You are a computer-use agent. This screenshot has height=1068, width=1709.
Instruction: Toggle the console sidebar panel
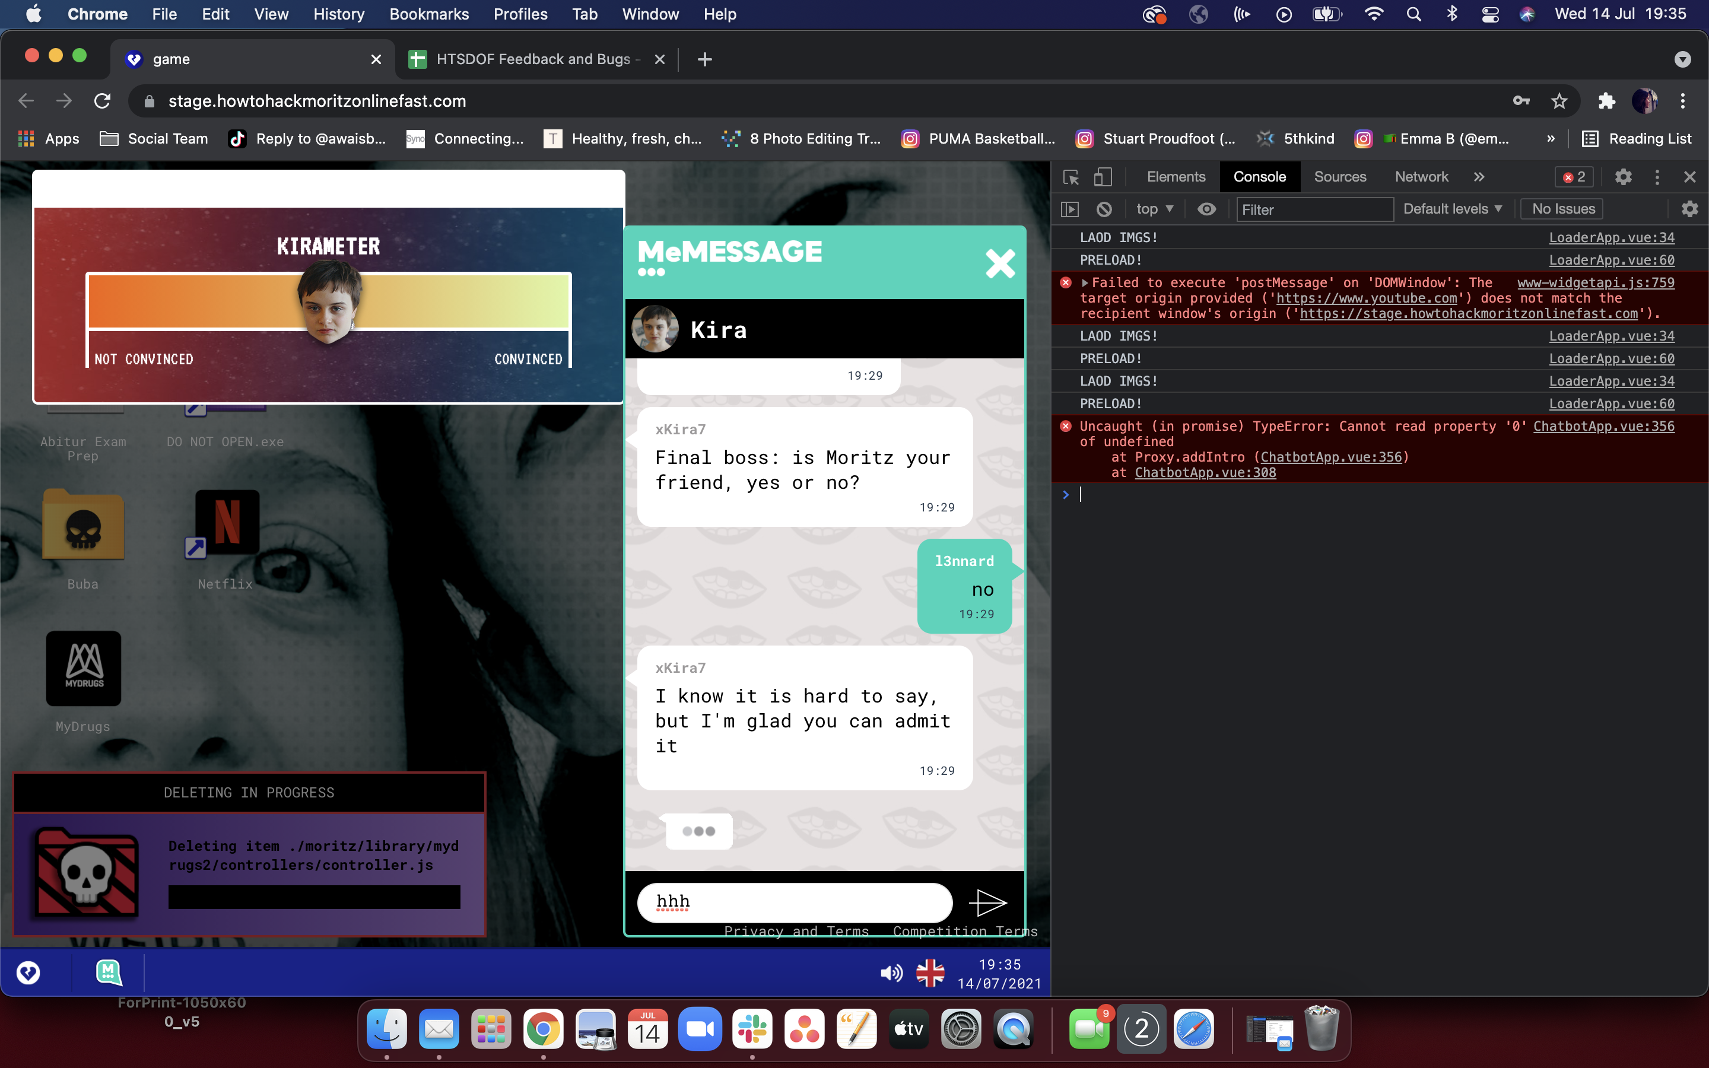tap(1070, 209)
